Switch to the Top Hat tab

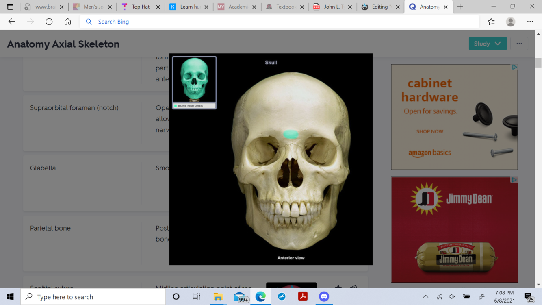pos(141,7)
